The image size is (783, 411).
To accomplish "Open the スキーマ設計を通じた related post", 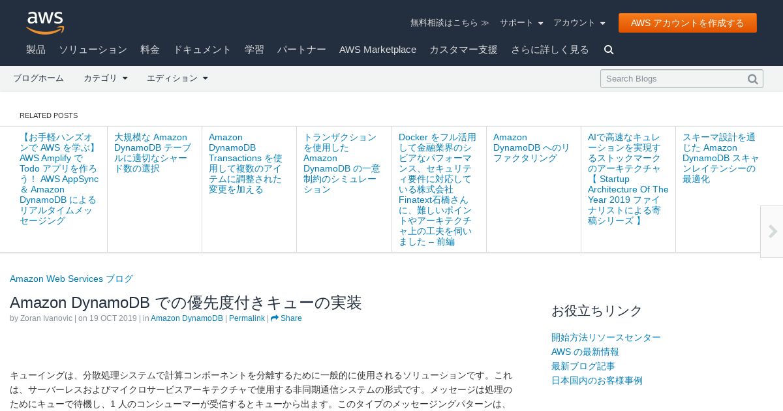I will [721, 158].
